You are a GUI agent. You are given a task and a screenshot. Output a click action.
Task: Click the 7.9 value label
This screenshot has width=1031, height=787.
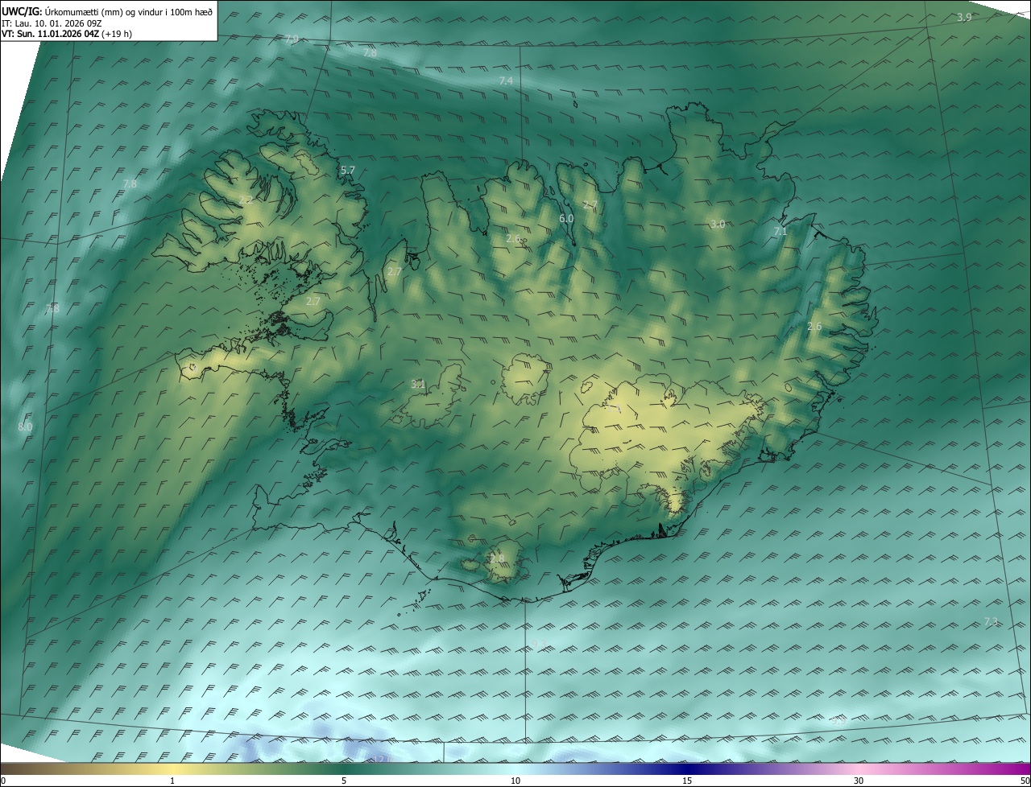click(x=292, y=39)
